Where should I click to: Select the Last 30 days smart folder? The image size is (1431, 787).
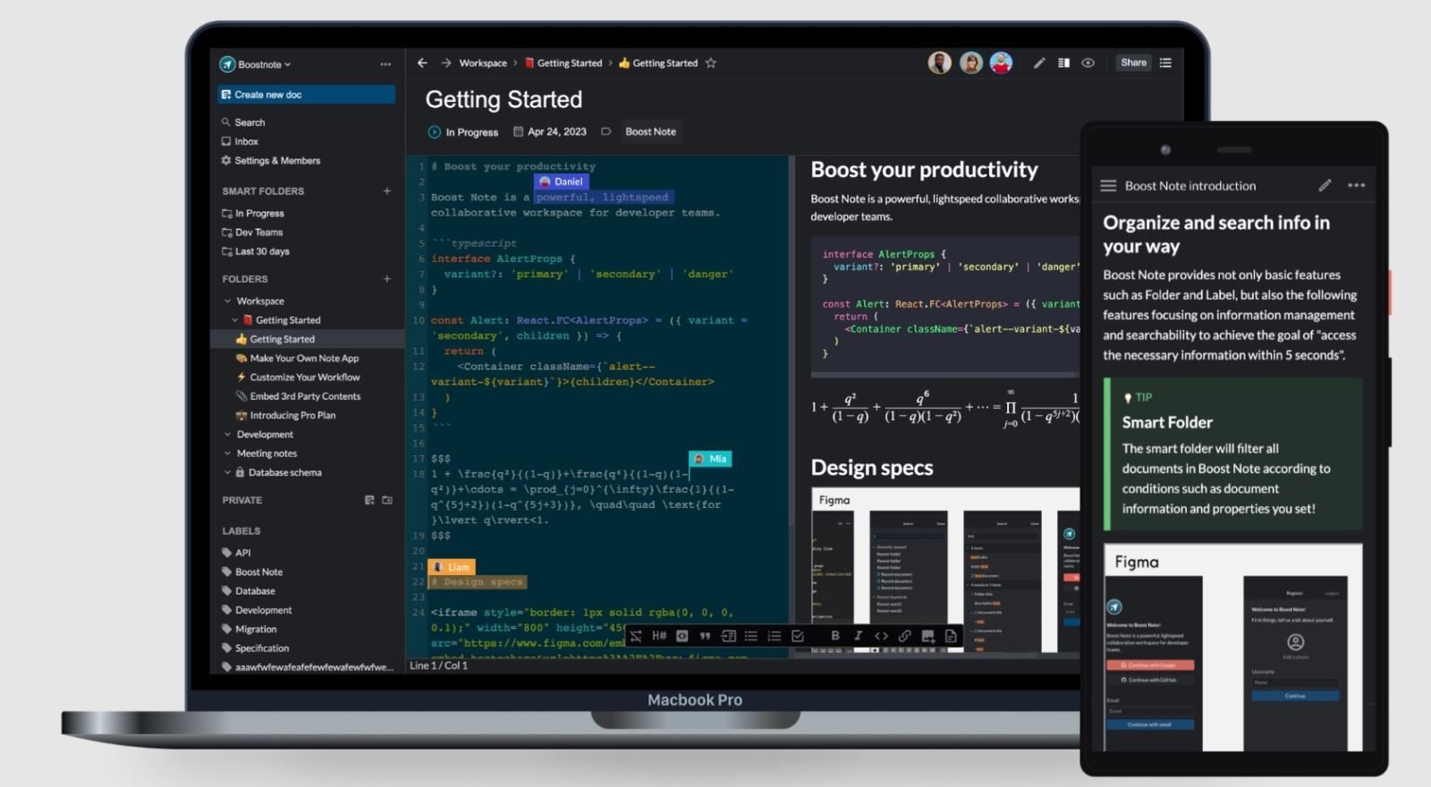click(256, 251)
